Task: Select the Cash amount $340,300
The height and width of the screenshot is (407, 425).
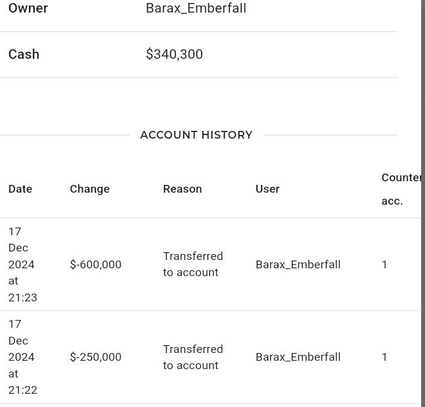Action: (174, 54)
